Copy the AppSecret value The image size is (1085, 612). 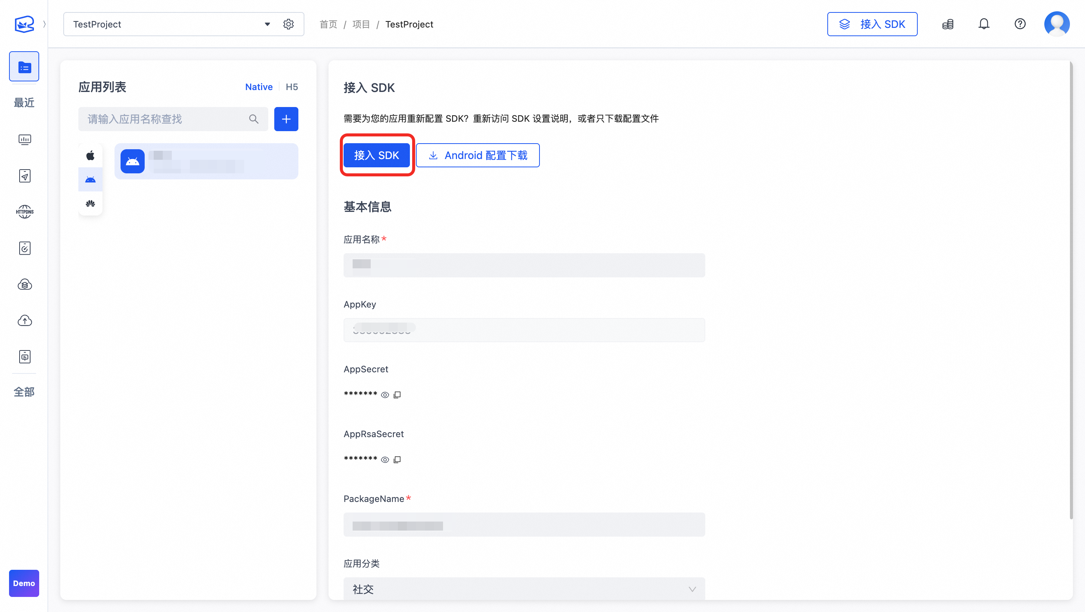coord(397,395)
